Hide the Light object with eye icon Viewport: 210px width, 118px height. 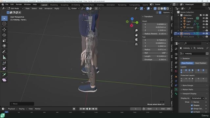[x=203, y=21]
